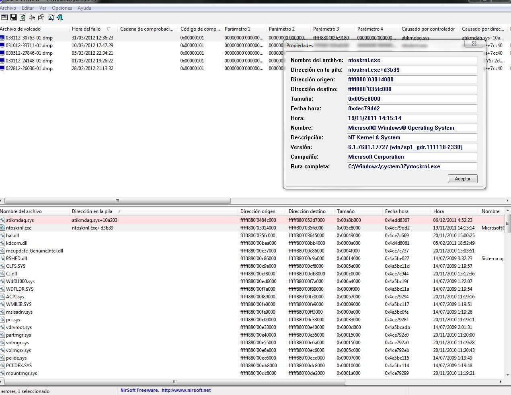
Task: Open the Advanced Options toolbar icon
Action: point(4,17)
